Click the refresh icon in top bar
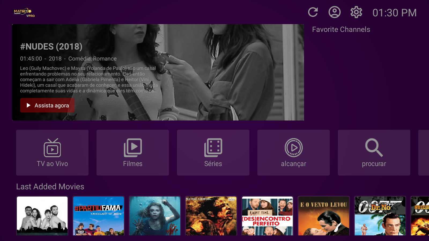Image resolution: width=429 pixels, height=241 pixels. click(x=313, y=12)
